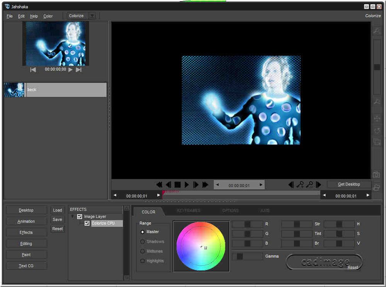Click the Gamma slider
Screen dimensions: 386x287
247,256
